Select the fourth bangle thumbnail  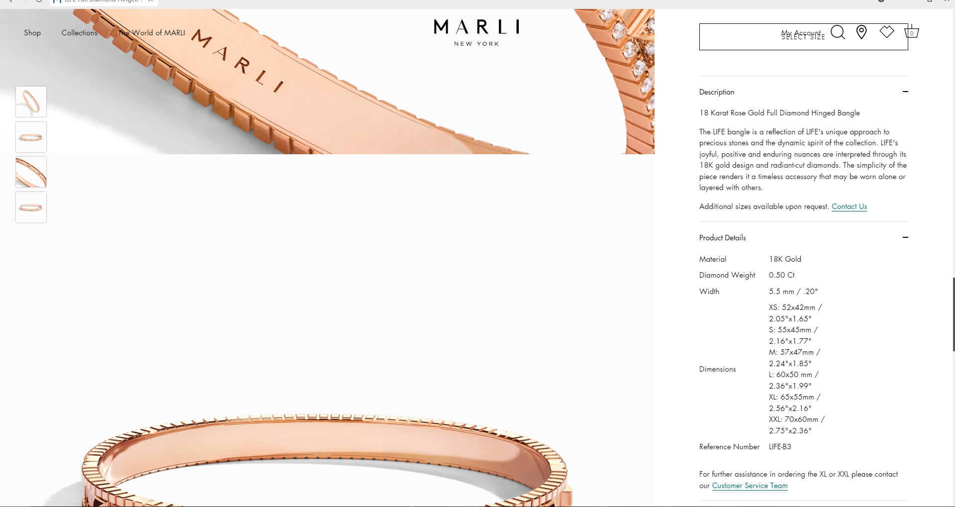31,207
